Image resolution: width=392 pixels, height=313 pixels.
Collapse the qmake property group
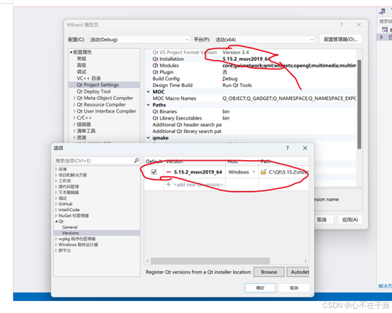[x=149, y=138]
